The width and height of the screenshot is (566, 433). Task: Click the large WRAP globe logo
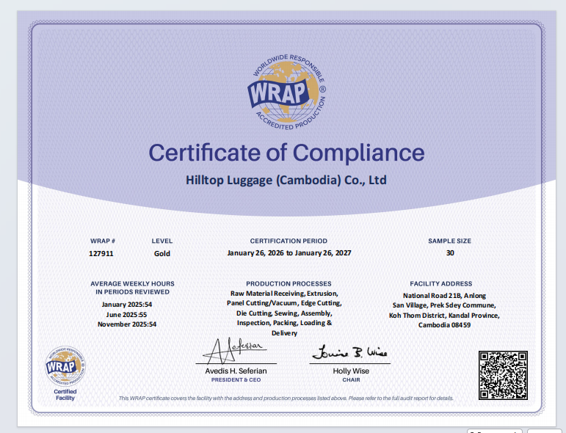[286, 92]
